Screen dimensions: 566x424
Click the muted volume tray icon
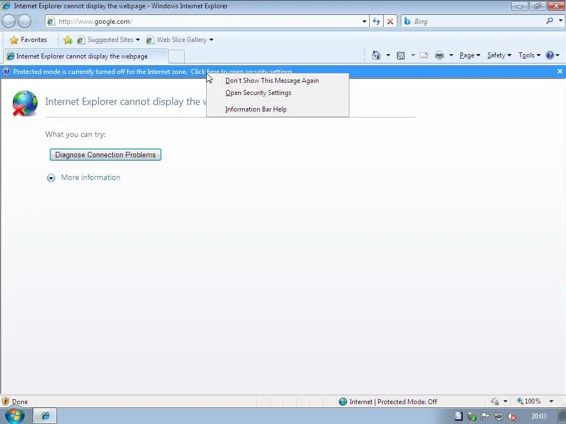(511, 416)
